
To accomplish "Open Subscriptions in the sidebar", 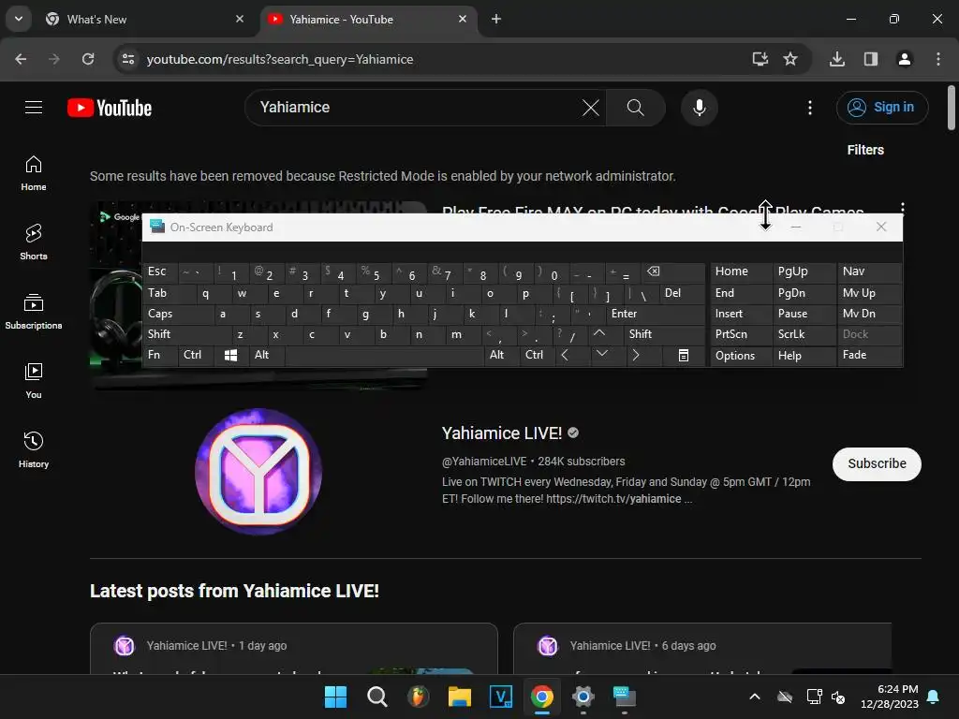I will pos(34,311).
